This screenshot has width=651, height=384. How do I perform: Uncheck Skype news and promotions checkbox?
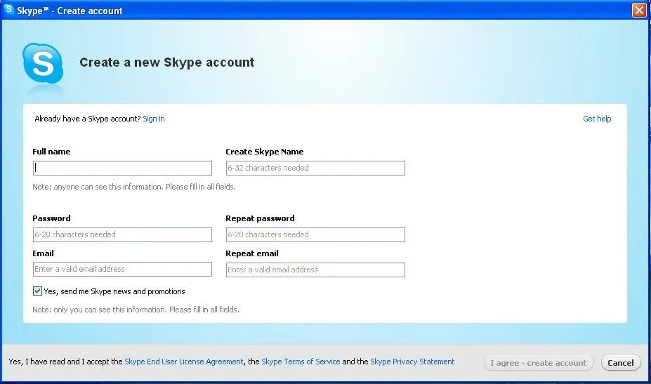coord(37,291)
